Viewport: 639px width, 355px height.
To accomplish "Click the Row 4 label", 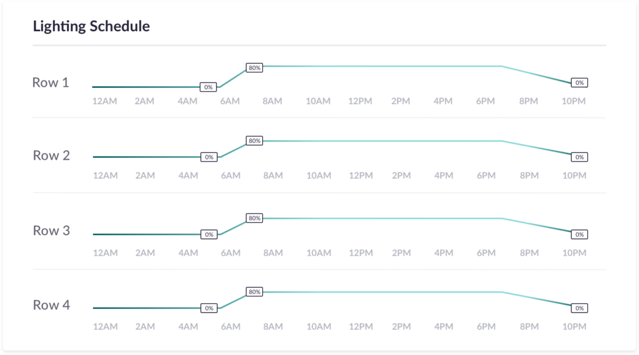I will pos(51,305).
